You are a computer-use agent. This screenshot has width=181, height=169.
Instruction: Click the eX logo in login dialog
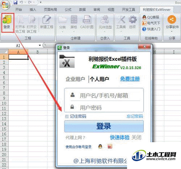click(67, 61)
